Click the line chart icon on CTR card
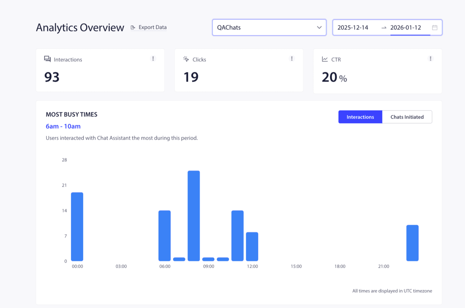The height and width of the screenshot is (308, 465). tap(325, 59)
